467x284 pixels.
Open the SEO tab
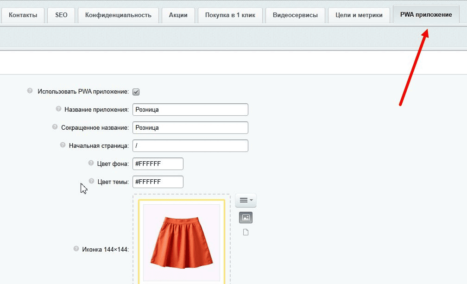click(x=61, y=15)
